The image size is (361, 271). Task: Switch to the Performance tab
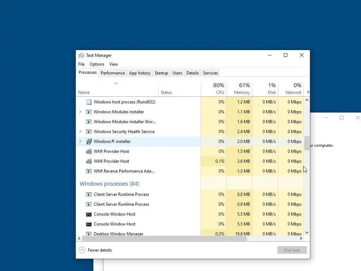113,73
